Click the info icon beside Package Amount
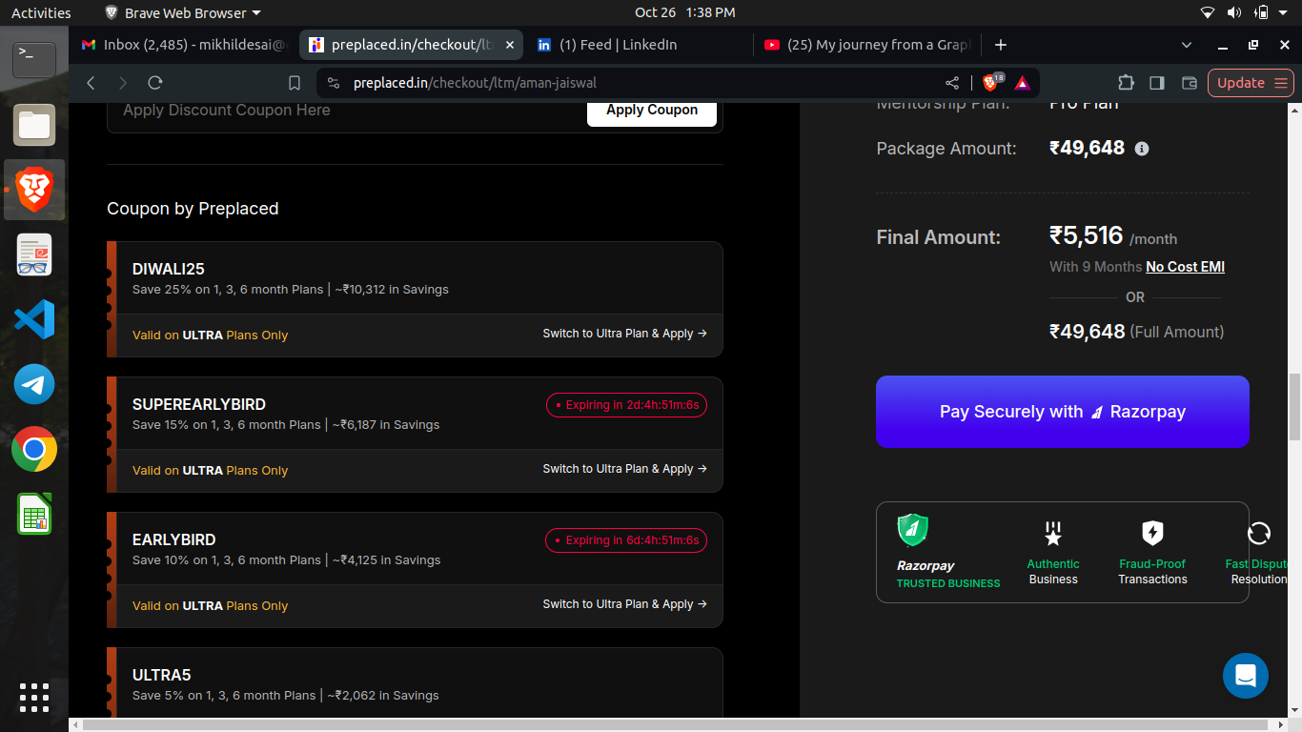This screenshot has height=732, width=1302. click(x=1142, y=149)
